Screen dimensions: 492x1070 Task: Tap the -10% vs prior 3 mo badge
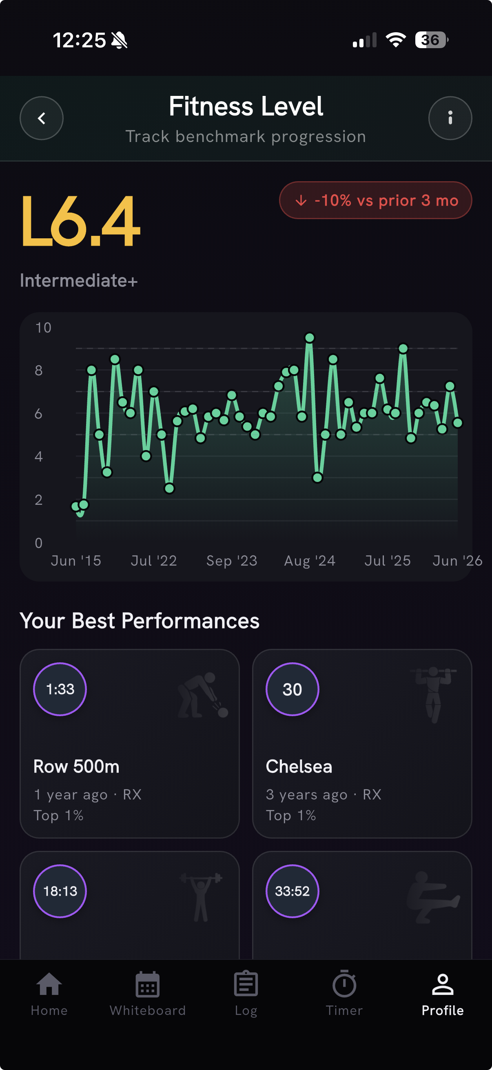tap(375, 200)
